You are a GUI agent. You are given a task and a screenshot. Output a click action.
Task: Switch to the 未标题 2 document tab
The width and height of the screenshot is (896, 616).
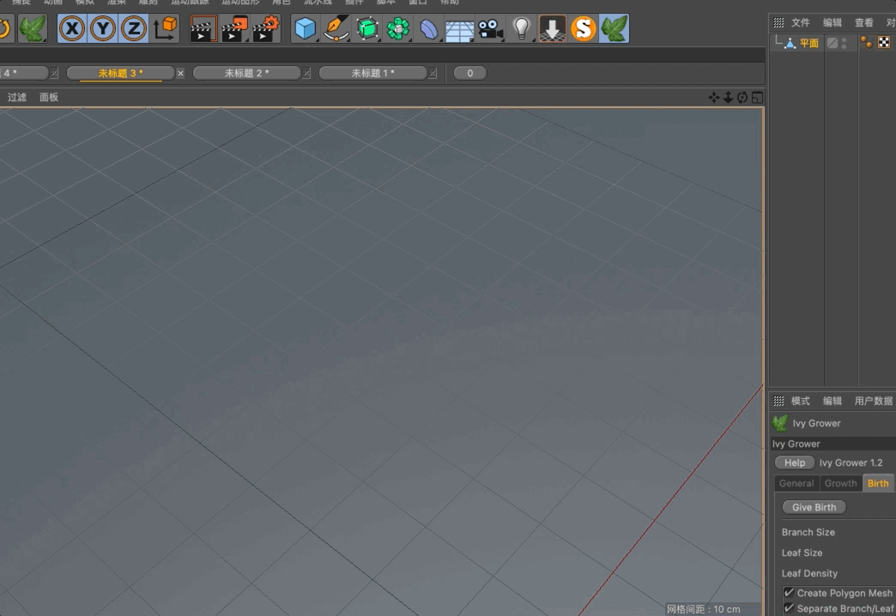[x=246, y=73]
